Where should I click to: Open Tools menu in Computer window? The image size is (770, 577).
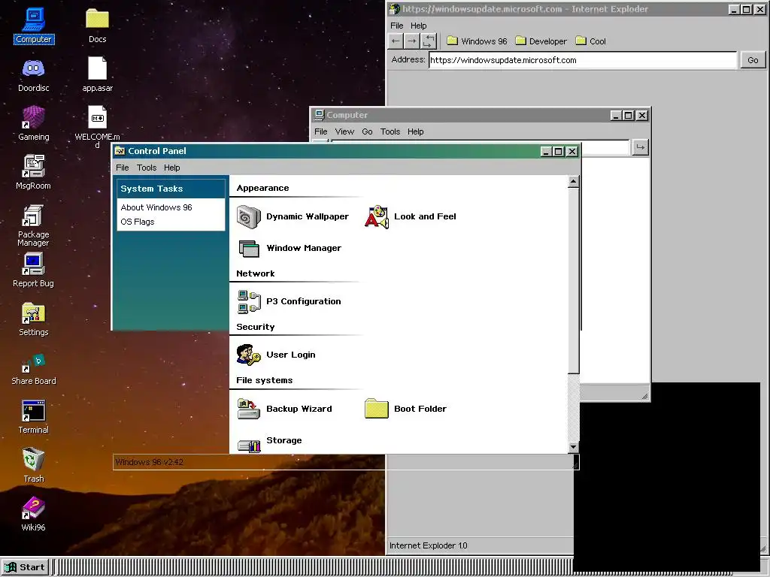tap(390, 131)
